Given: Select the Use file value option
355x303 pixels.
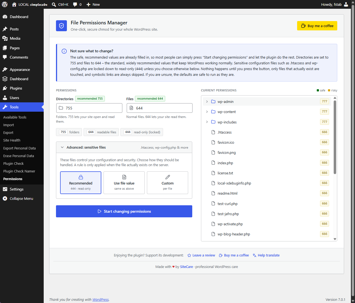Looking at the screenshot, I should (124, 183).
